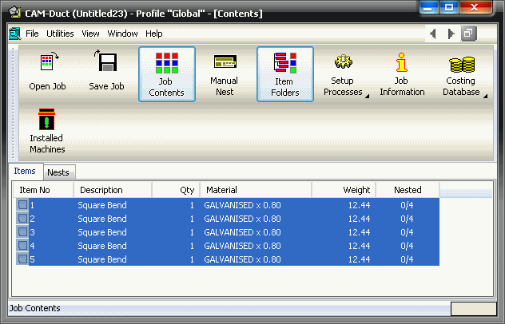Sort by Weight column header

tap(344, 190)
